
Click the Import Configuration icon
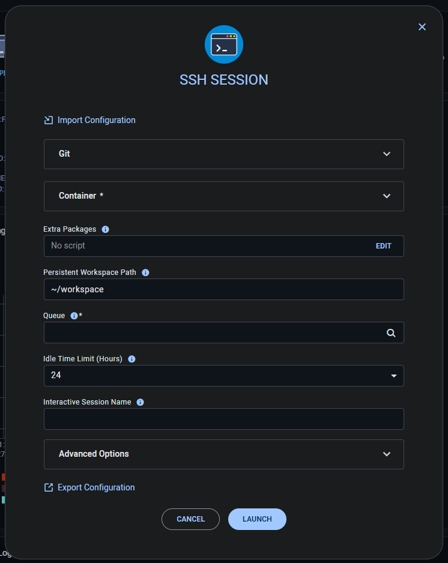(x=48, y=119)
